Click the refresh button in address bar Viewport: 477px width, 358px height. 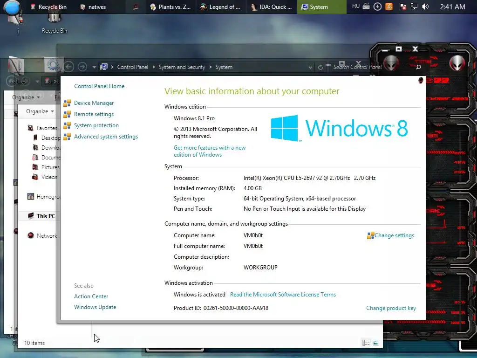point(320,67)
